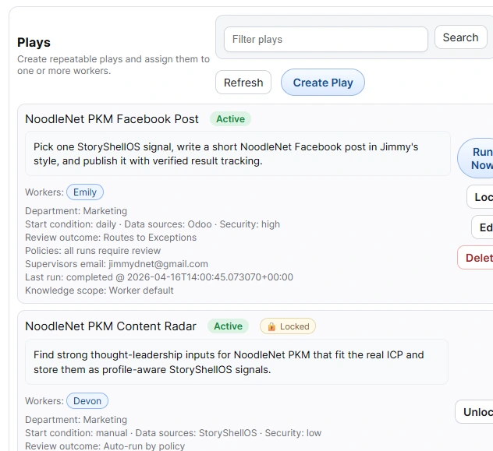This screenshot has height=451, width=493.
Task: Open the NoodleNet PKM Content Radar title
Action: coord(110,326)
